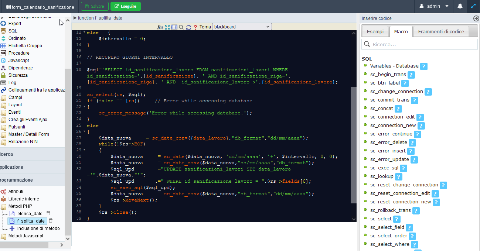The height and width of the screenshot is (251, 480).
Task: Click the f(x) function icon in editor toolbar
Action: pyautogui.click(x=160, y=27)
